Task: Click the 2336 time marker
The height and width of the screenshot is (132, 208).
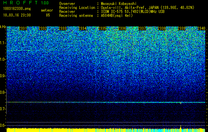Action: 122,28
